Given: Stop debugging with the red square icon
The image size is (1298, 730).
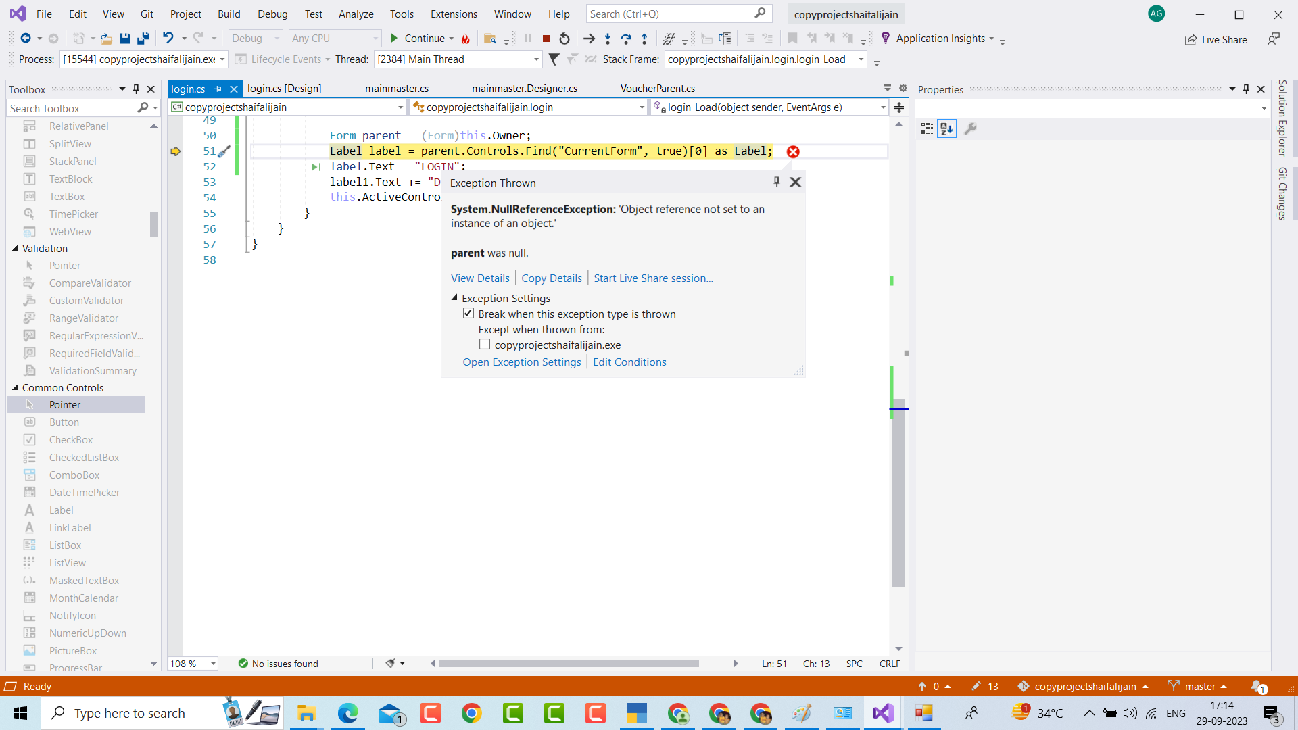Looking at the screenshot, I should (x=546, y=39).
